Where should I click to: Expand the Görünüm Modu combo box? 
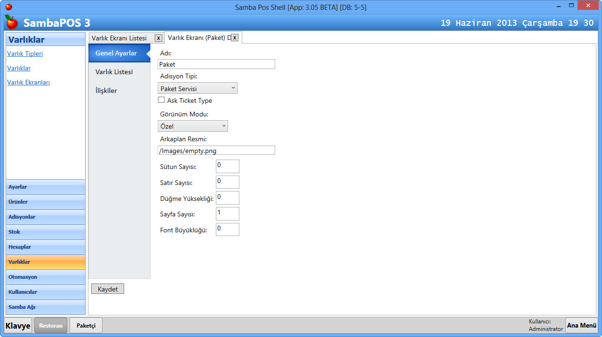[x=192, y=126]
